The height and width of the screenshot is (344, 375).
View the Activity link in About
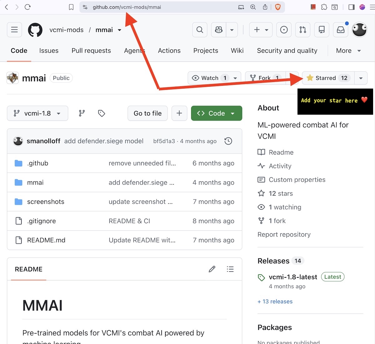(x=274, y=166)
